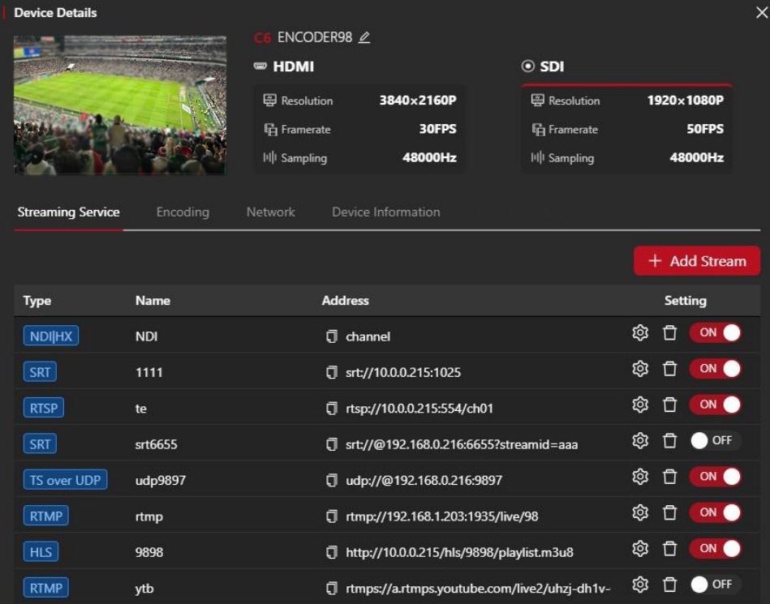Click the stadium video preview thumbnail
The height and width of the screenshot is (604, 770).
click(118, 105)
